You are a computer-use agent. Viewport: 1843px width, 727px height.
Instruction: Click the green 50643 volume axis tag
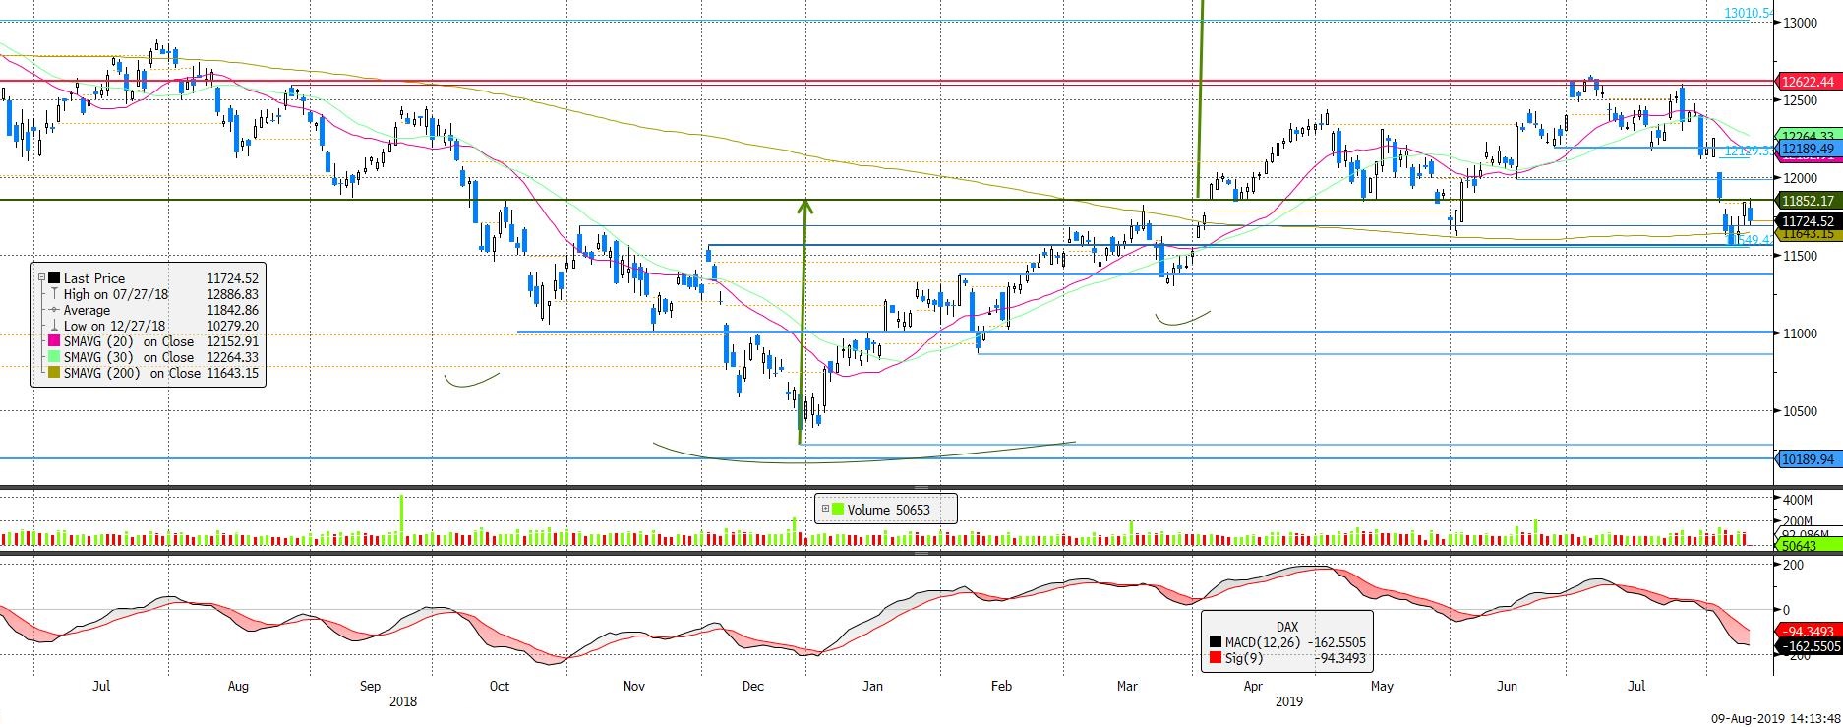[1807, 545]
